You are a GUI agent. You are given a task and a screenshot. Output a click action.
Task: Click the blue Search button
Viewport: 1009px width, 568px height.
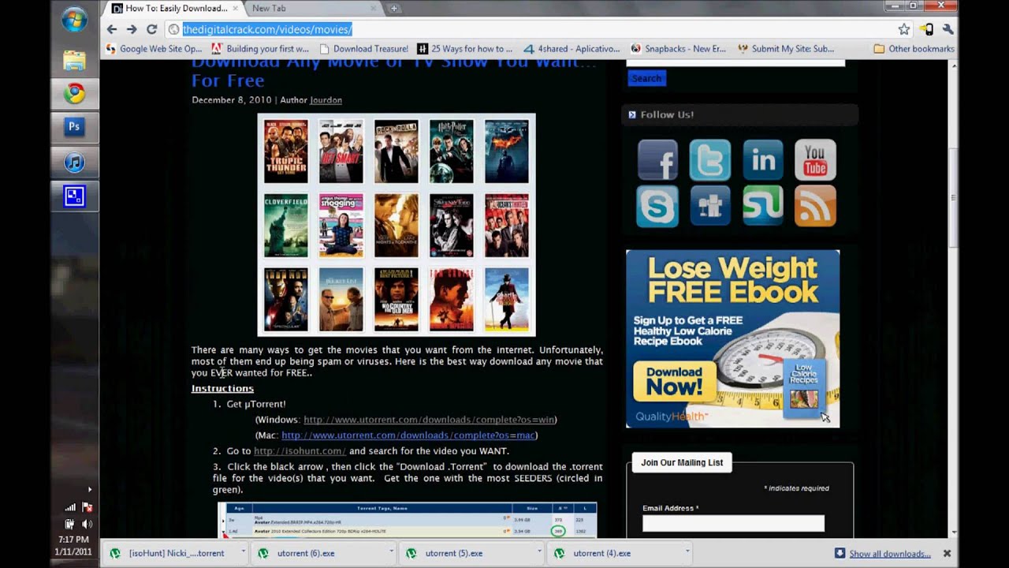(x=646, y=78)
